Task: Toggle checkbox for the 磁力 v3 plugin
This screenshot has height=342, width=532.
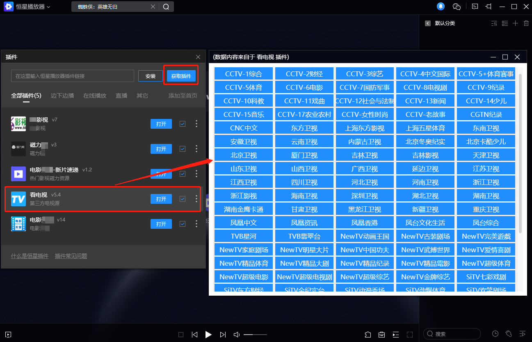Action: tap(183, 149)
